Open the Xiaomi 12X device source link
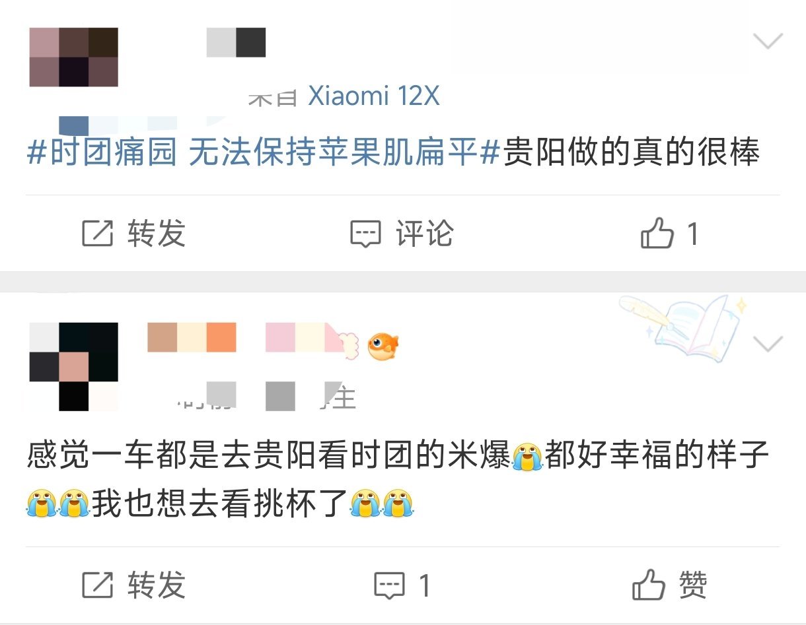Screen dimensions: 806x625 coord(374,97)
